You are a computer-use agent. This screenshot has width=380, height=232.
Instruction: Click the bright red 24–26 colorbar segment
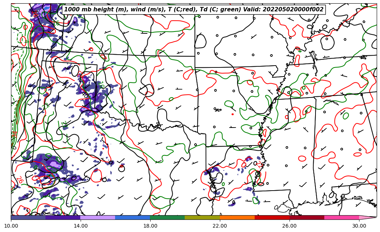(x=272, y=217)
